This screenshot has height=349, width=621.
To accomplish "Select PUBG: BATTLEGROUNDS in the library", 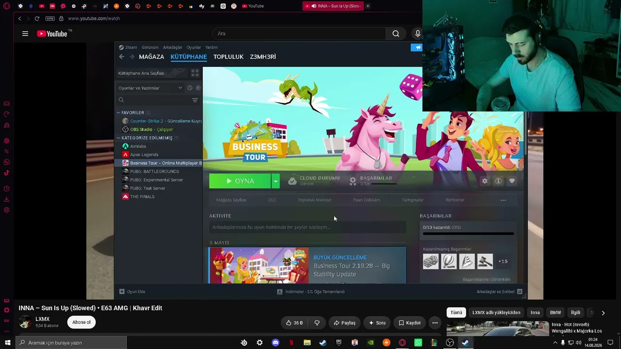I will [150, 172].
